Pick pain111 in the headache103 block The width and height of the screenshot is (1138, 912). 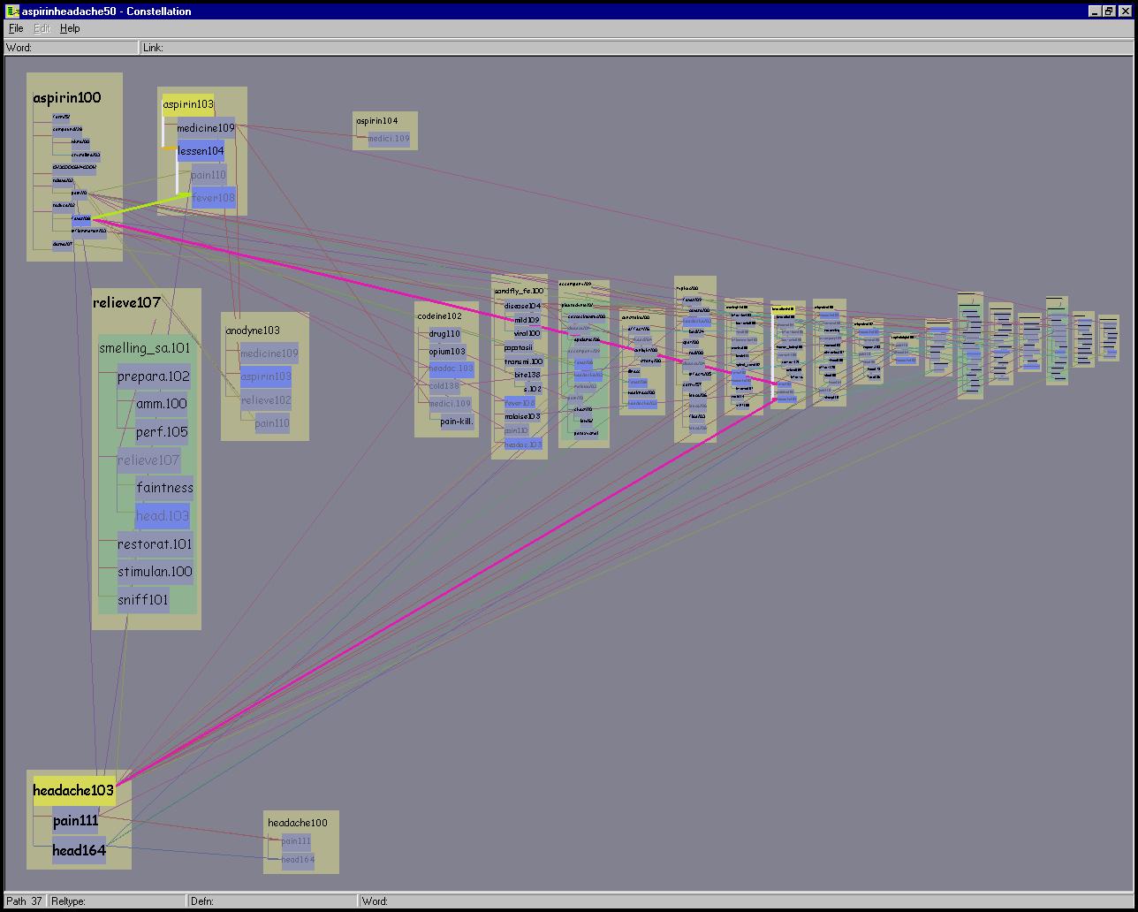click(75, 820)
